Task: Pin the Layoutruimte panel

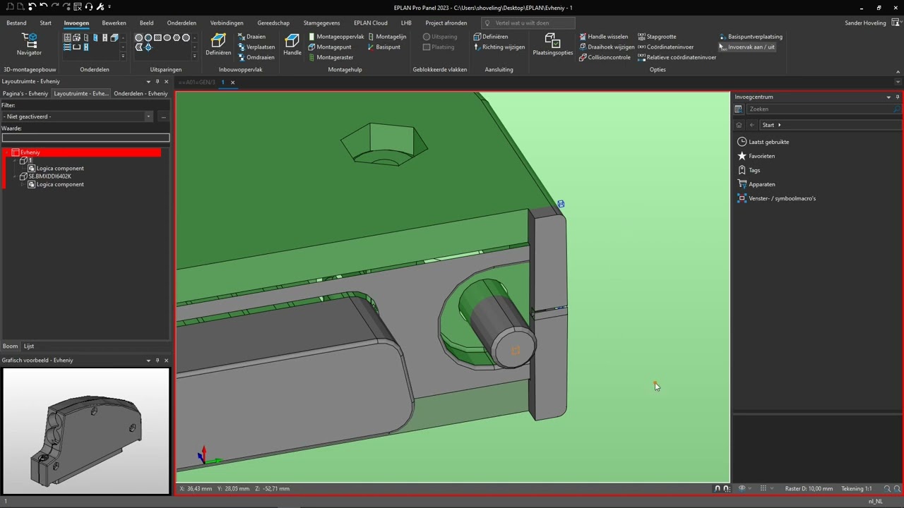Action: tap(157, 82)
